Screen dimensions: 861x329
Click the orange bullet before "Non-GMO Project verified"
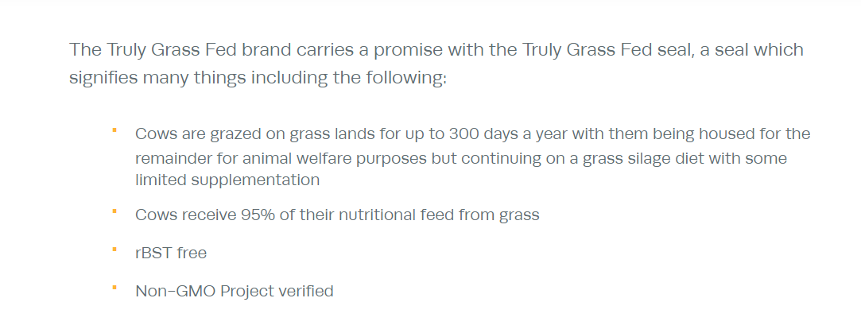(114, 287)
